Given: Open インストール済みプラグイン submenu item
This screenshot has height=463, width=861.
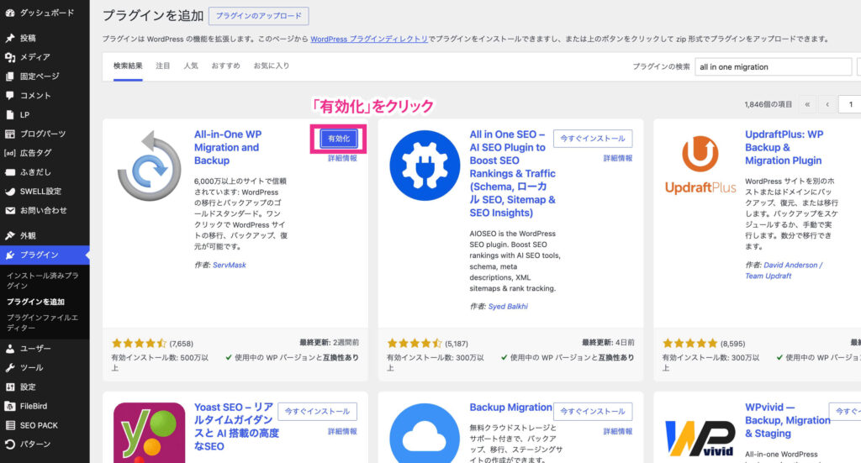Looking at the screenshot, I should click(42, 281).
